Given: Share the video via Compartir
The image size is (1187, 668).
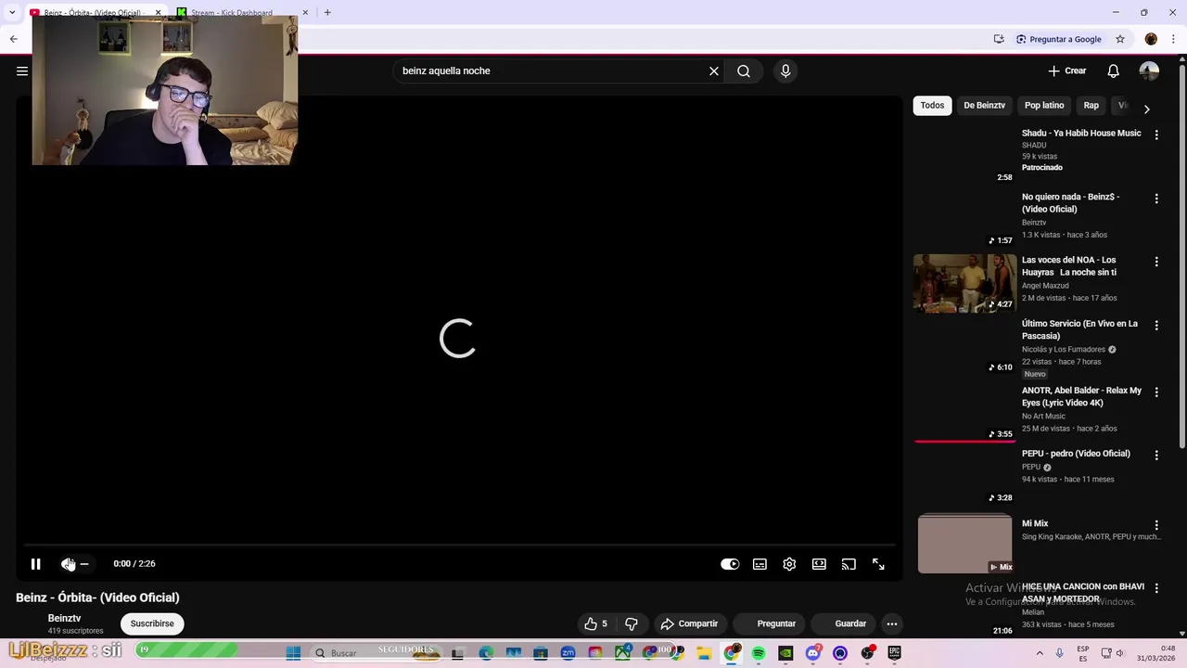Looking at the screenshot, I should (x=689, y=623).
